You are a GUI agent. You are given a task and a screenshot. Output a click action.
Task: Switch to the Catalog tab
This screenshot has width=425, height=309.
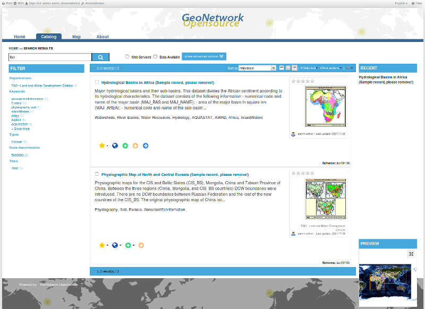point(49,37)
